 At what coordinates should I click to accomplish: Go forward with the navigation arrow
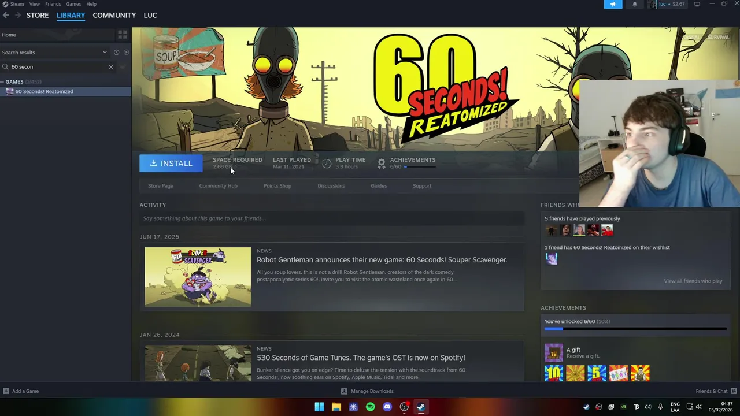point(17,15)
